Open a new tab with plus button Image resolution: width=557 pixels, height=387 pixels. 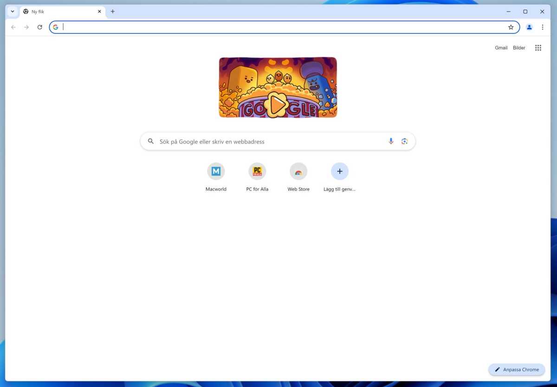(x=112, y=12)
